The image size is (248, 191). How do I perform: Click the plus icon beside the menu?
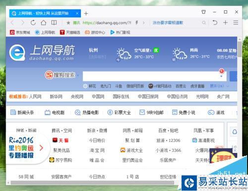(225, 23)
